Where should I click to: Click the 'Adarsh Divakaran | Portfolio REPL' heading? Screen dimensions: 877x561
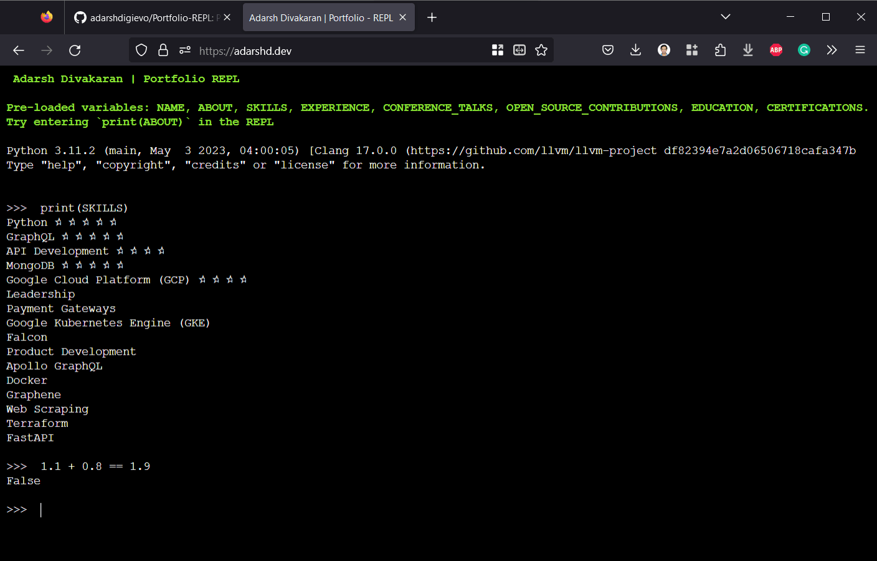tap(126, 79)
